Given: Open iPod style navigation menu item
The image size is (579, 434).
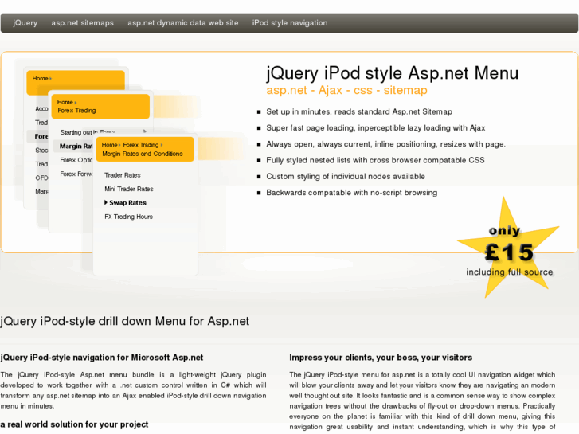Looking at the screenshot, I should (x=290, y=23).
